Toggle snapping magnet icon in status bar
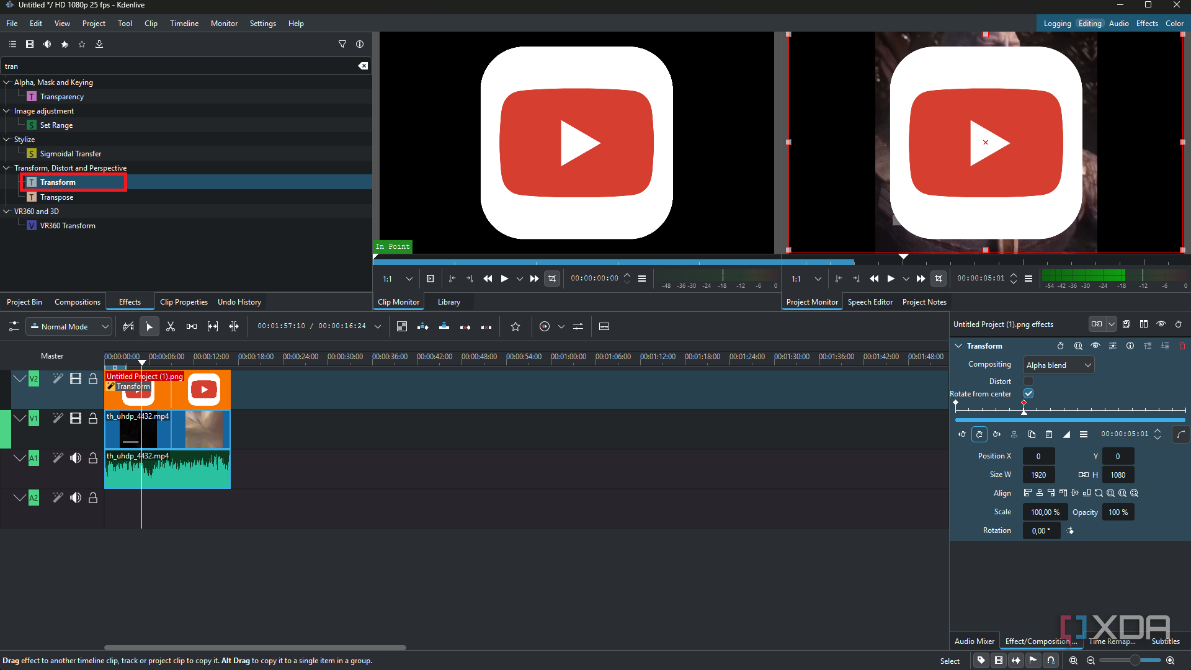The width and height of the screenshot is (1191, 670). pyautogui.click(x=1051, y=661)
